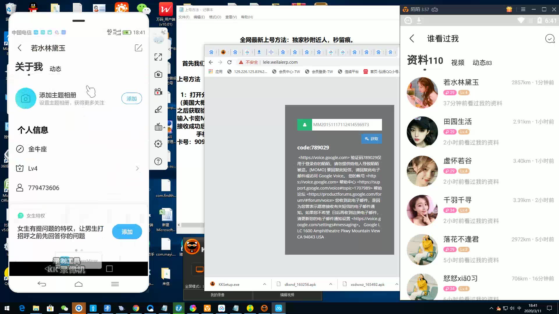Click the gamepad icon beside 陌陌 3.57

click(x=435, y=9)
